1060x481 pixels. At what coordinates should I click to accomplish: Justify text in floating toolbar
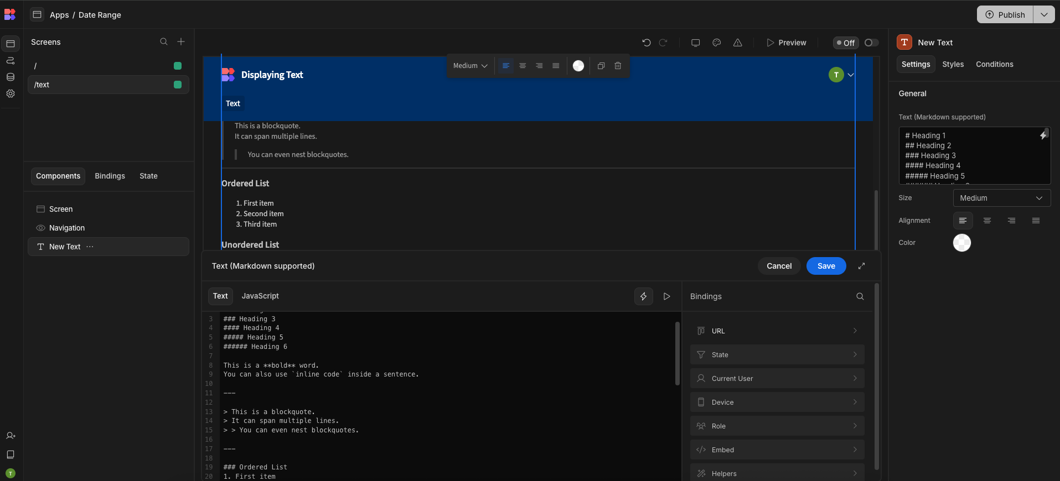(556, 66)
